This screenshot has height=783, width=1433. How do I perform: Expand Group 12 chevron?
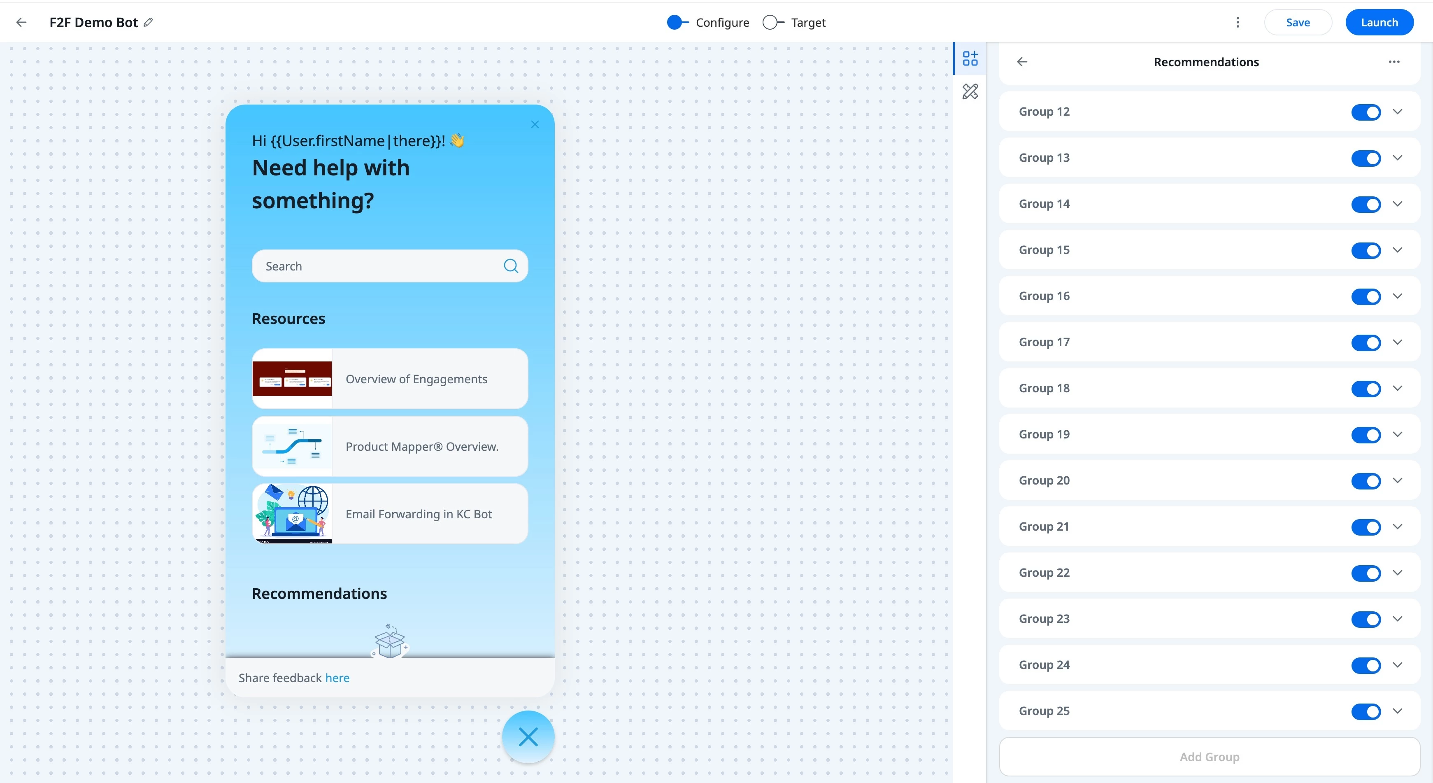point(1398,111)
